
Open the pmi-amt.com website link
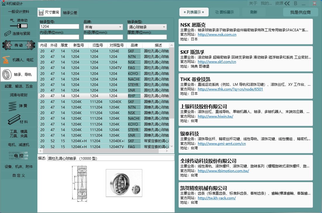point(222,143)
